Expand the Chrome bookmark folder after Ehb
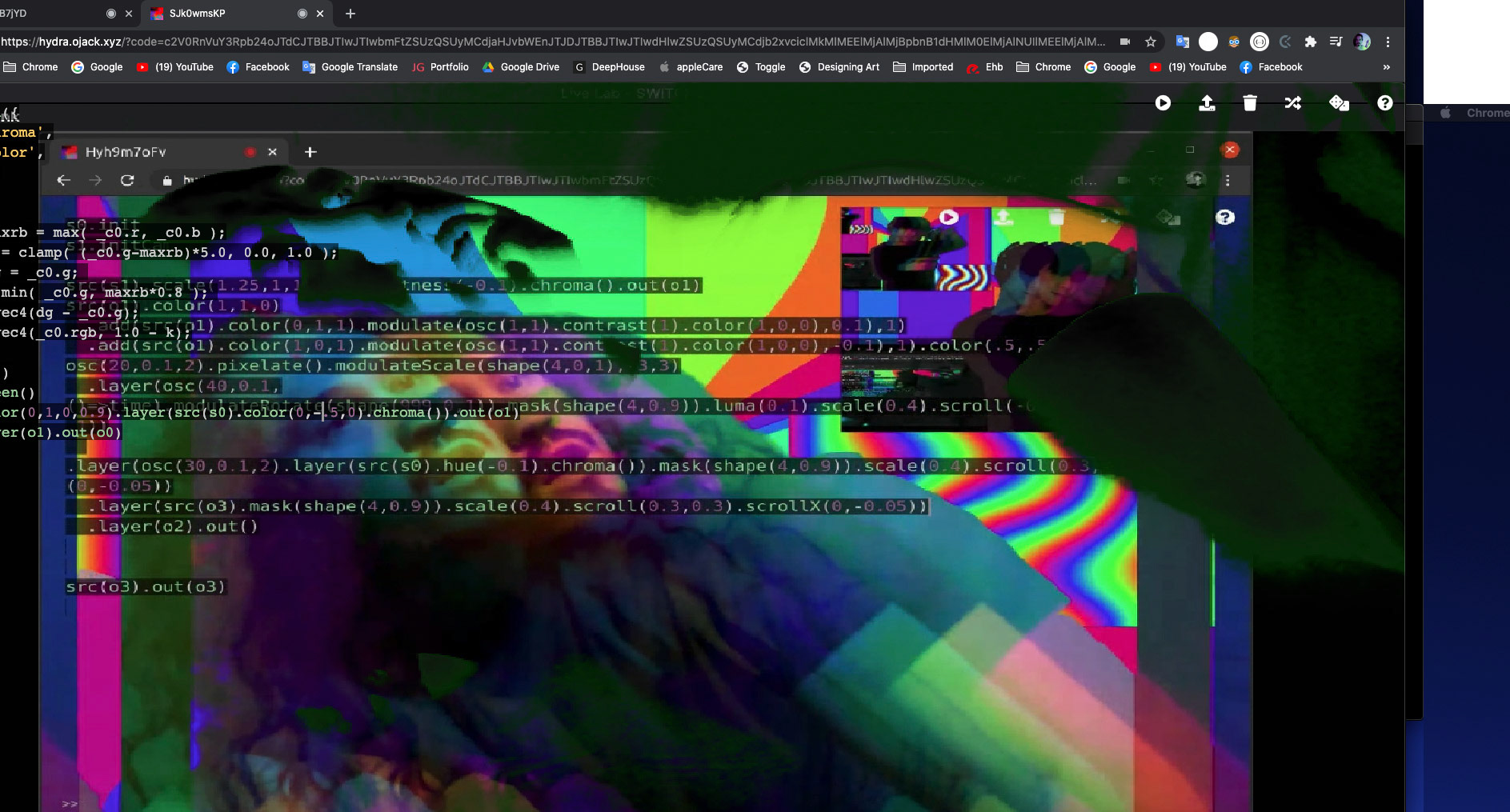The height and width of the screenshot is (812, 1510). tap(1043, 67)
